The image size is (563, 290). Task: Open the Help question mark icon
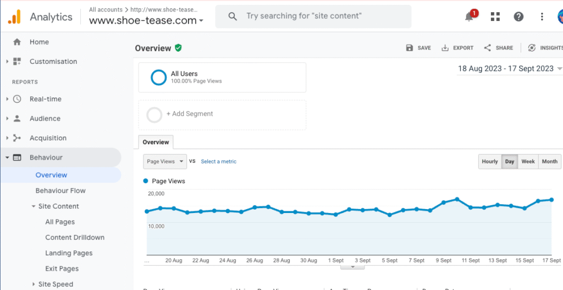click(518, 17)
